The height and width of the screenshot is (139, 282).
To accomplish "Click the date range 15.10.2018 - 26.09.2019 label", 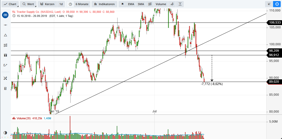I will [32, 16].
